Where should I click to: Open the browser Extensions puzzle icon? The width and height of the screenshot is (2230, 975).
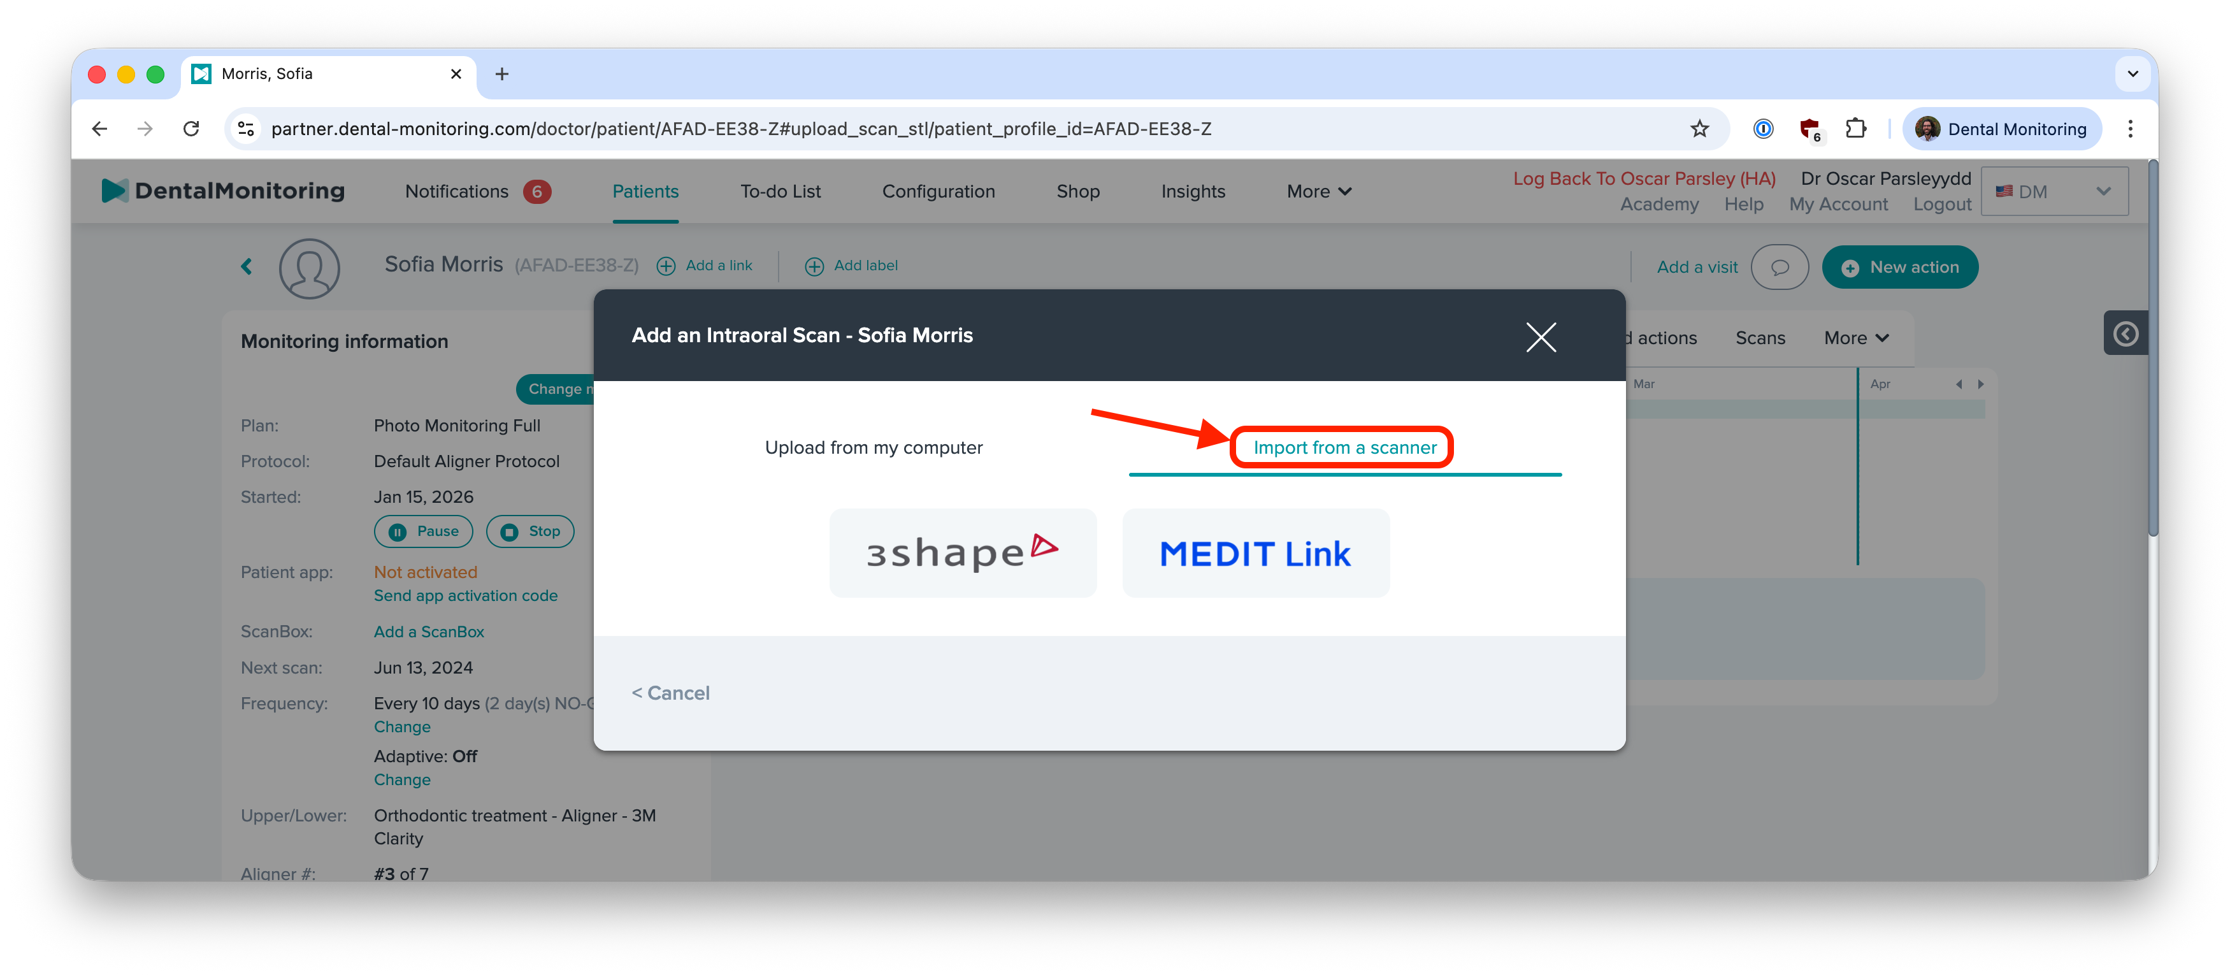[1855, 129]
